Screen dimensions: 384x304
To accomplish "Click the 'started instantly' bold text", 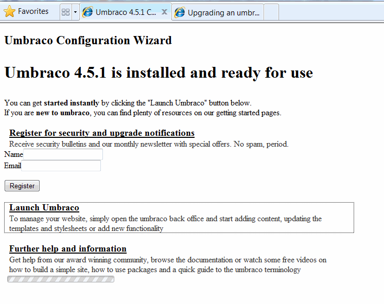I will pyautogui.click(x=72, y=103).
